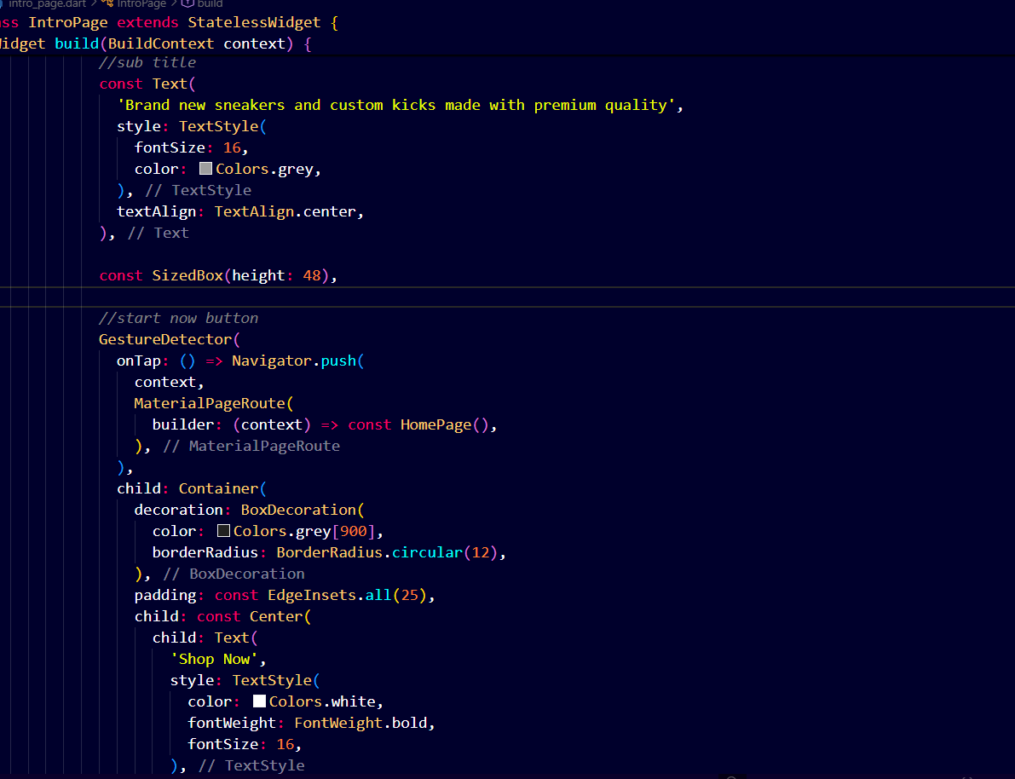This screenshot has height=779, width=1015.
Task: Click on 'Navigator' in the onTap line
Action: pyautogui.click(x=272, y=361)
